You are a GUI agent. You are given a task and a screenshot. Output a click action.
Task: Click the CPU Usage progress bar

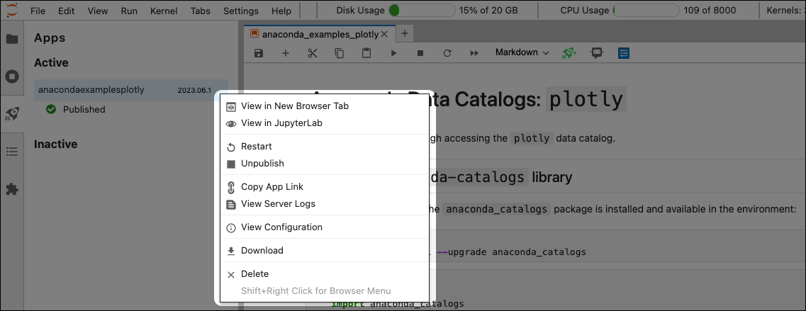click(x=646, y=11)
